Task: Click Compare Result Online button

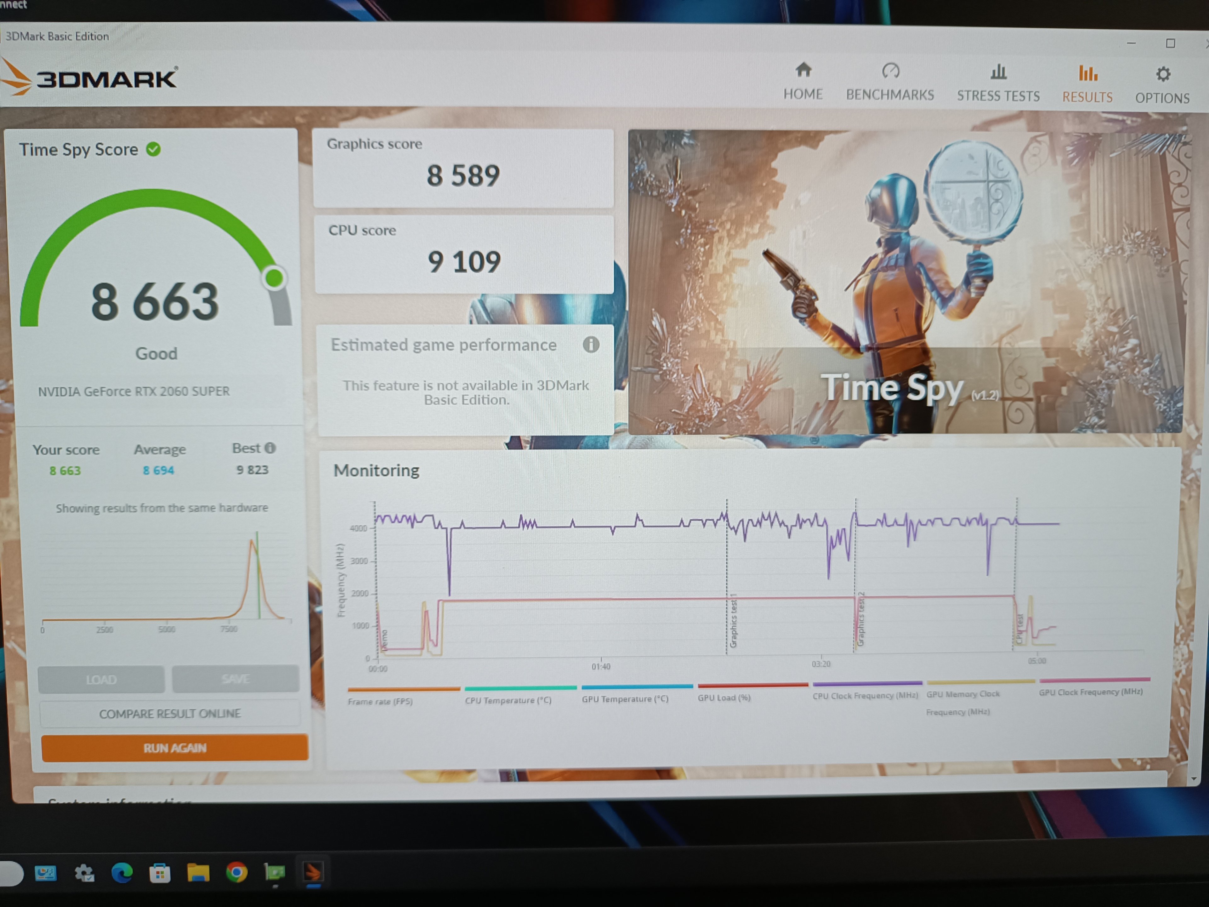Action: (169, 713)
